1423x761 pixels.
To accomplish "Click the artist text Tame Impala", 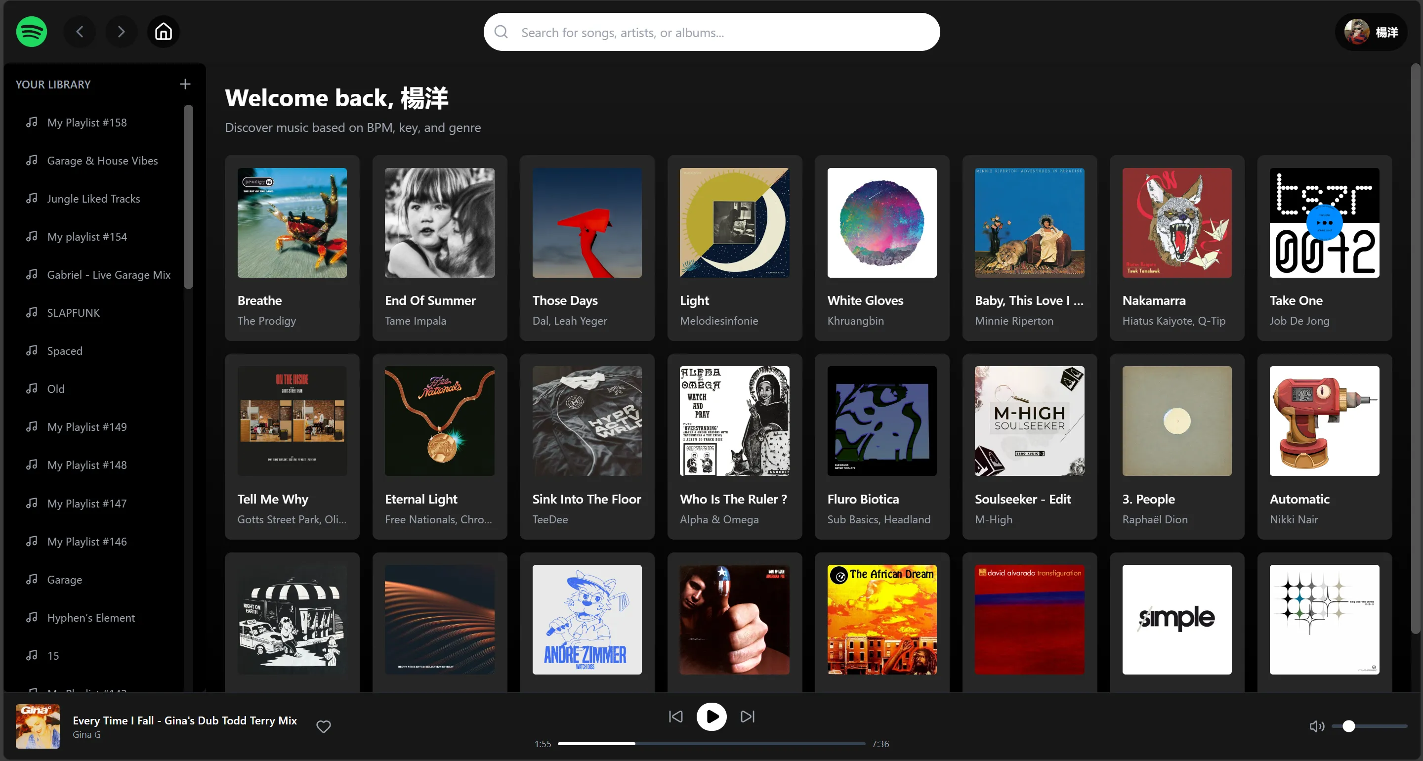I will [416, 321].
